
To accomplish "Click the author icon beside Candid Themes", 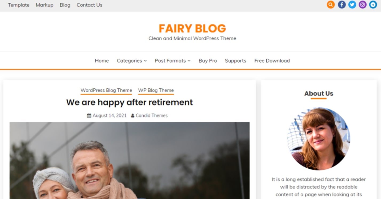I will click(x=133, y=116).
